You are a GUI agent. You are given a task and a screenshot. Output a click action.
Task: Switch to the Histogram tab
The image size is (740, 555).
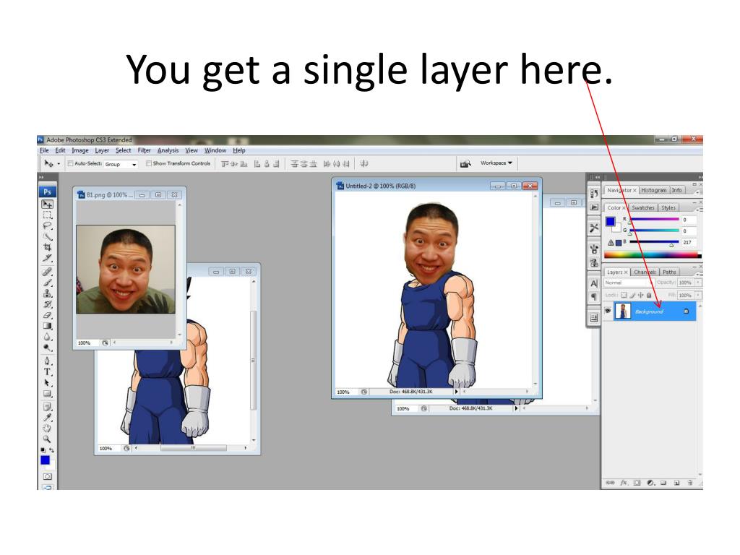[653, 190]
